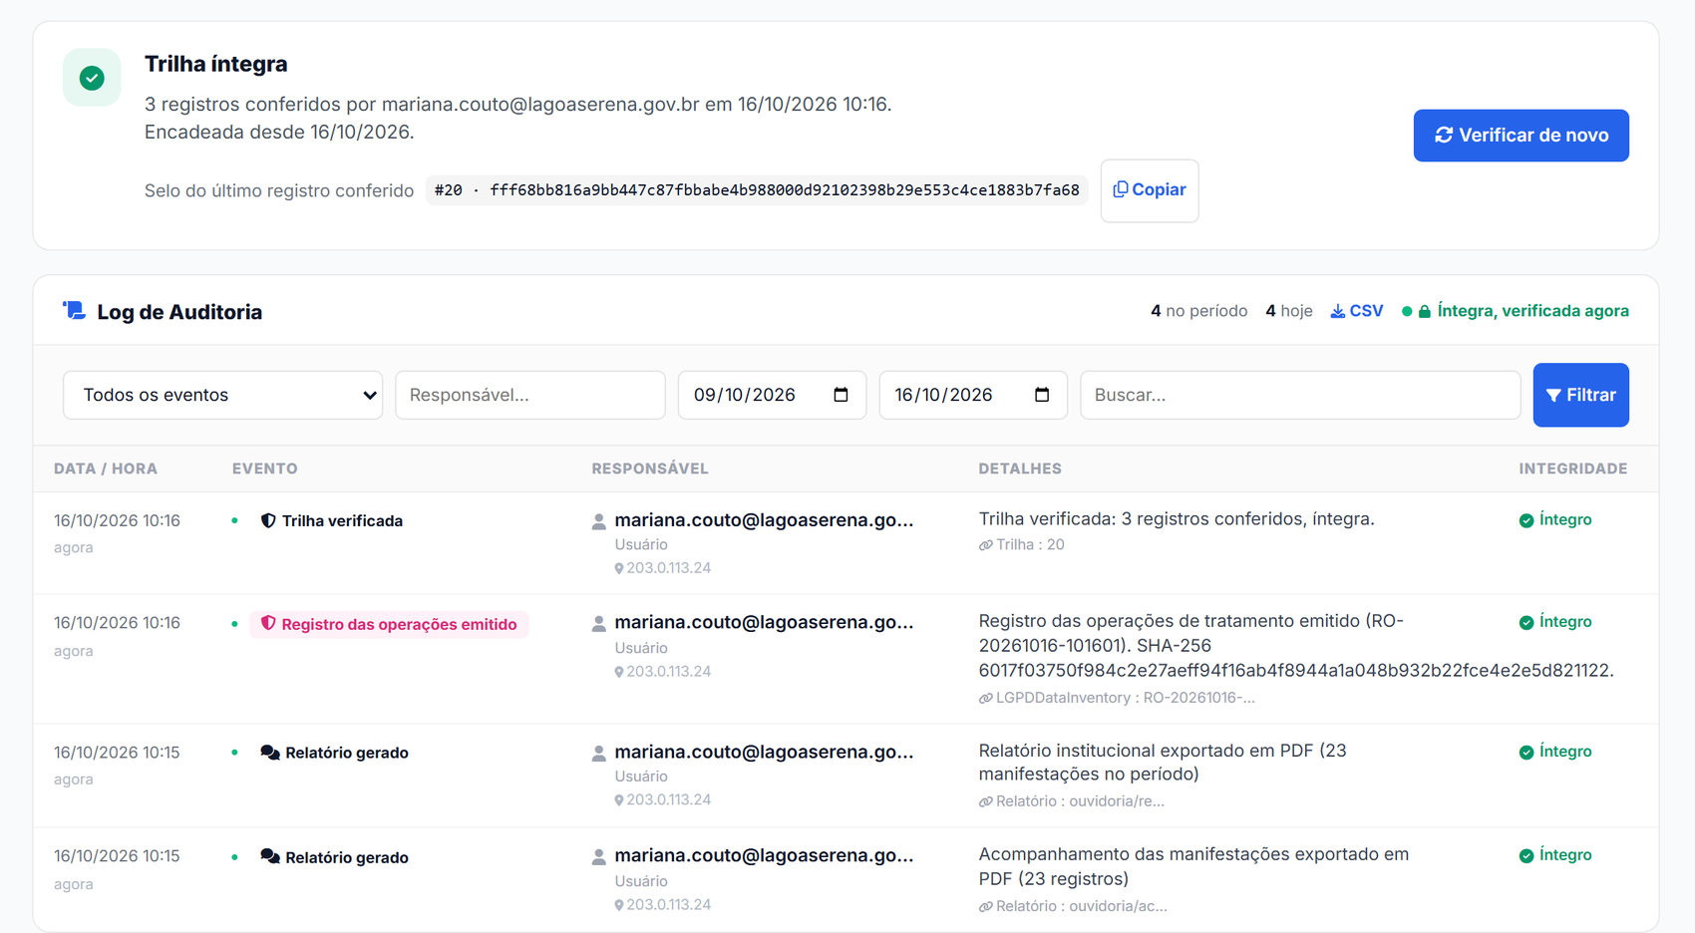This screenshot has height=933, width=1695.
Task: Click the DATA / HORA column header
Action: click(106, 468)
